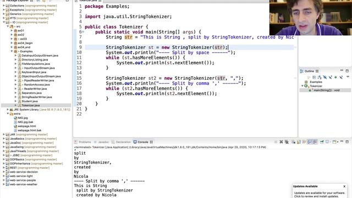Open KeyboardInput.java in Package Explorer
The width and height of the screenshot is (352, 198).
pos(34,72)
